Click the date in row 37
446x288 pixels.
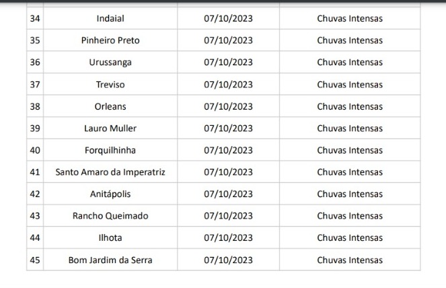229,84
